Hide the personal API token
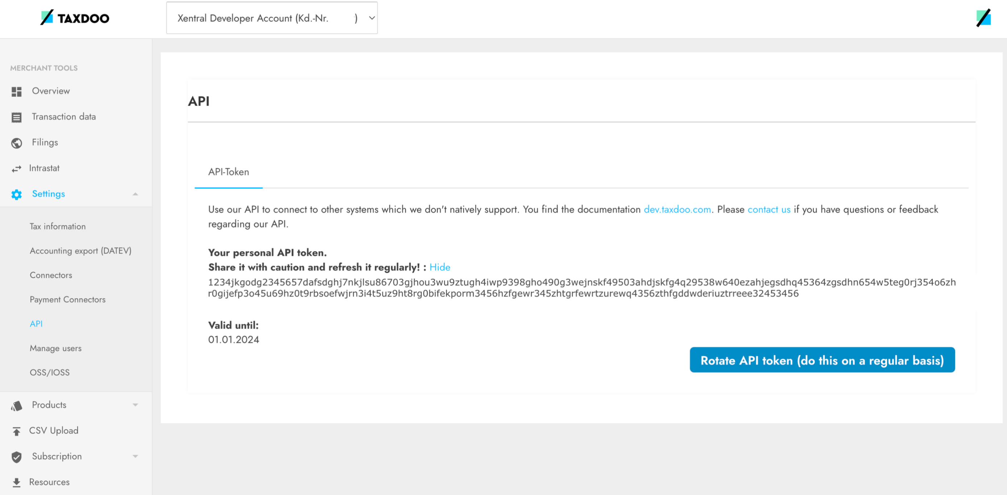The image size is (1007, 495). pyautogui.click(x=439, y=267)
